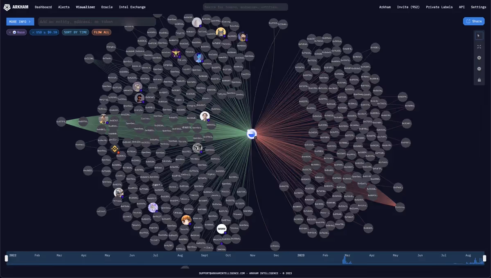Click the yellow-background cat avatar node
491x278 pixels.
(221, 32)
